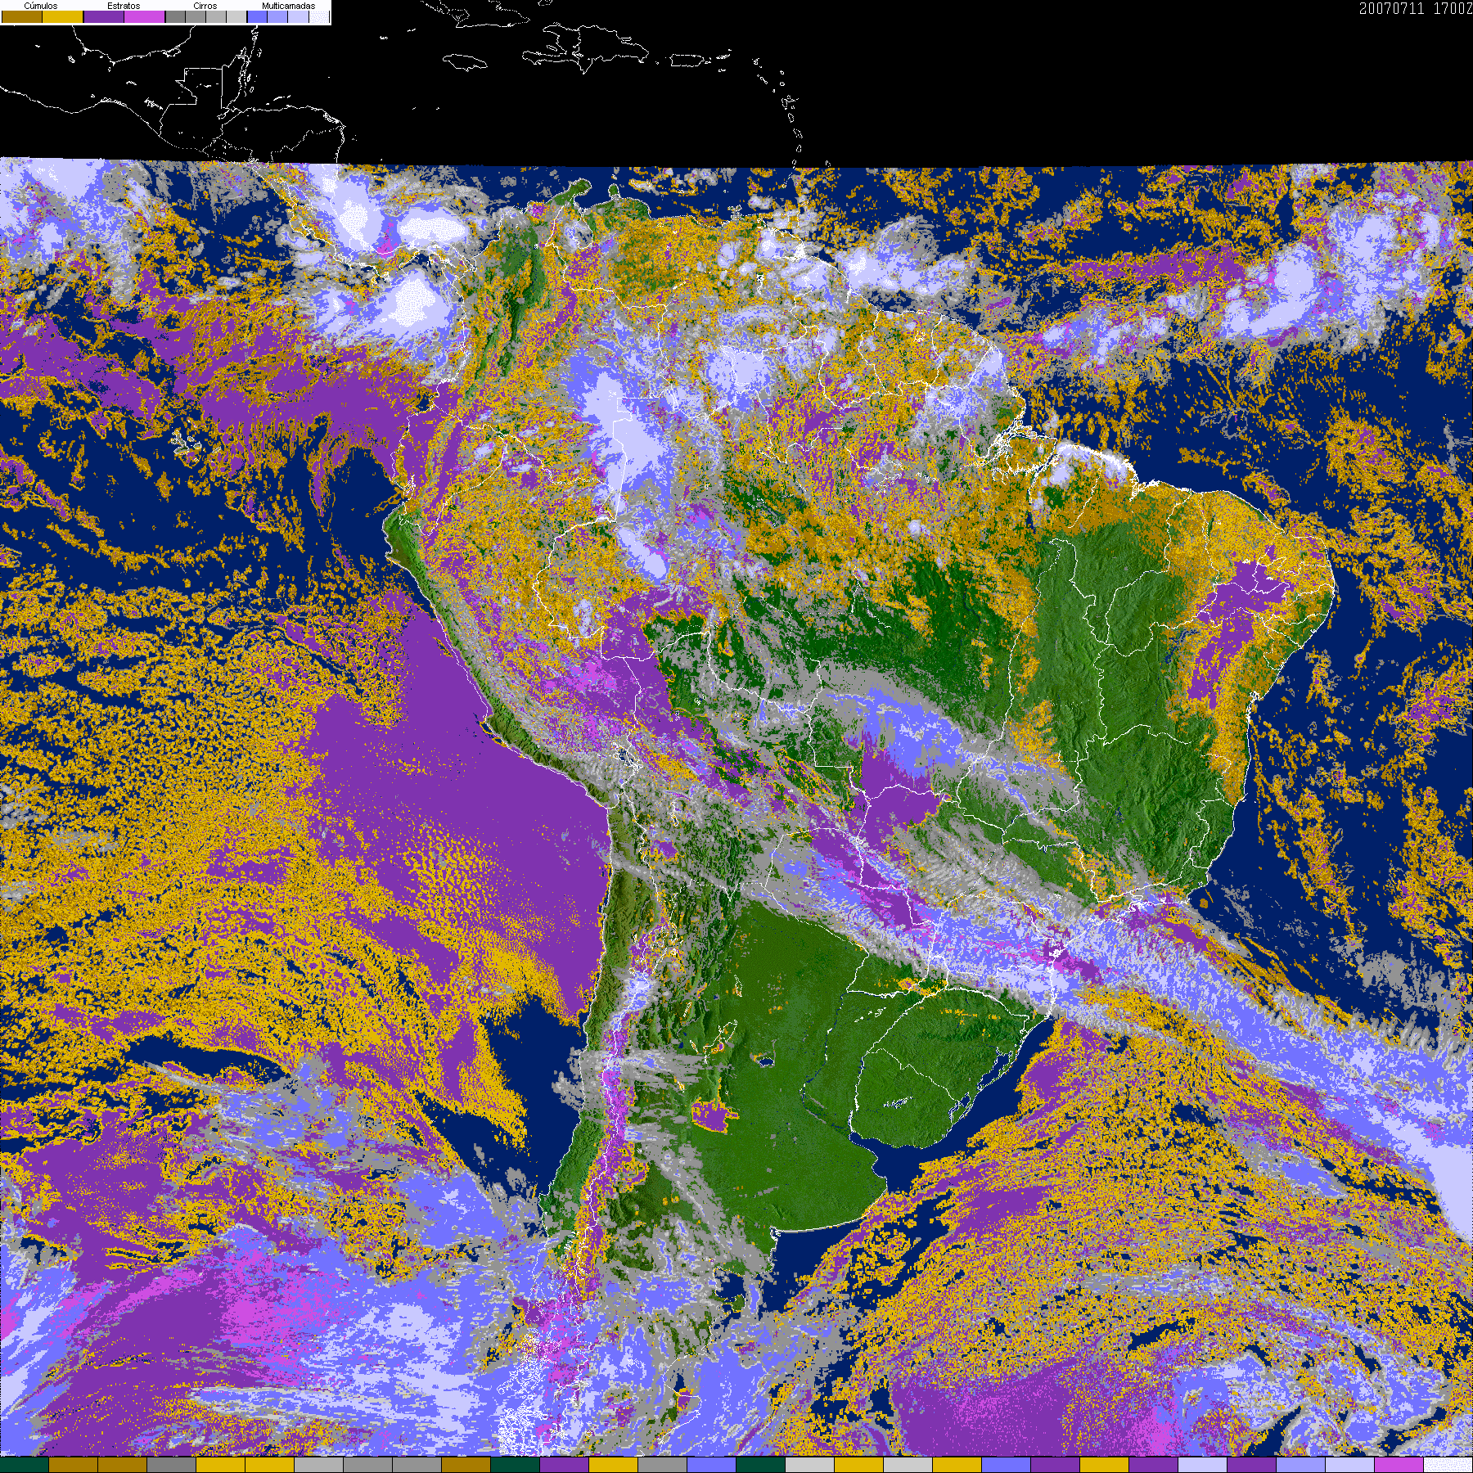The width and height of the screenshot is (1473, 1473).
Task: Click the '20070711 1700Z' timestamp text
Action: pyautogui.click(x=1416, y=8)
